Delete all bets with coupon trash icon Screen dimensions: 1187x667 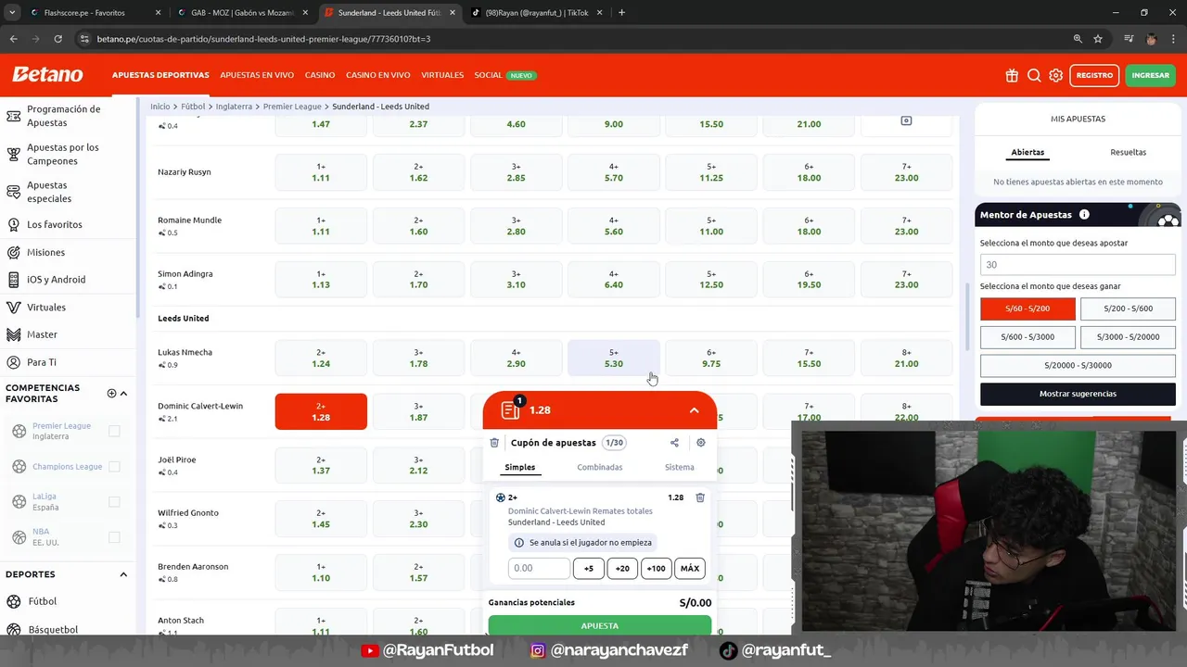tap(494, 443)
